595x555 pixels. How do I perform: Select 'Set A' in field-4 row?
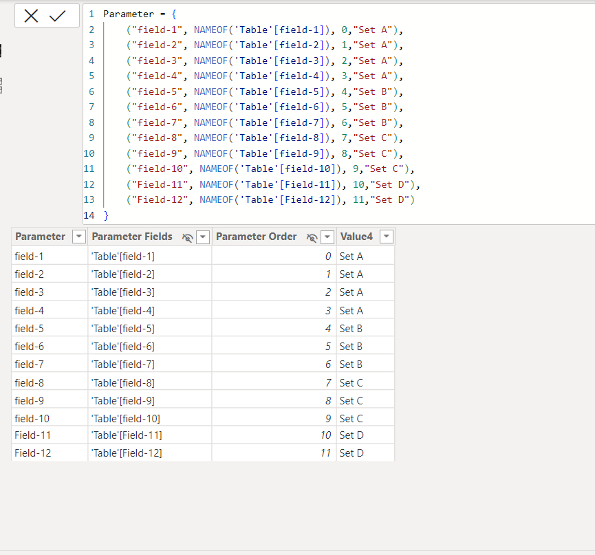(x=365, y=311)
